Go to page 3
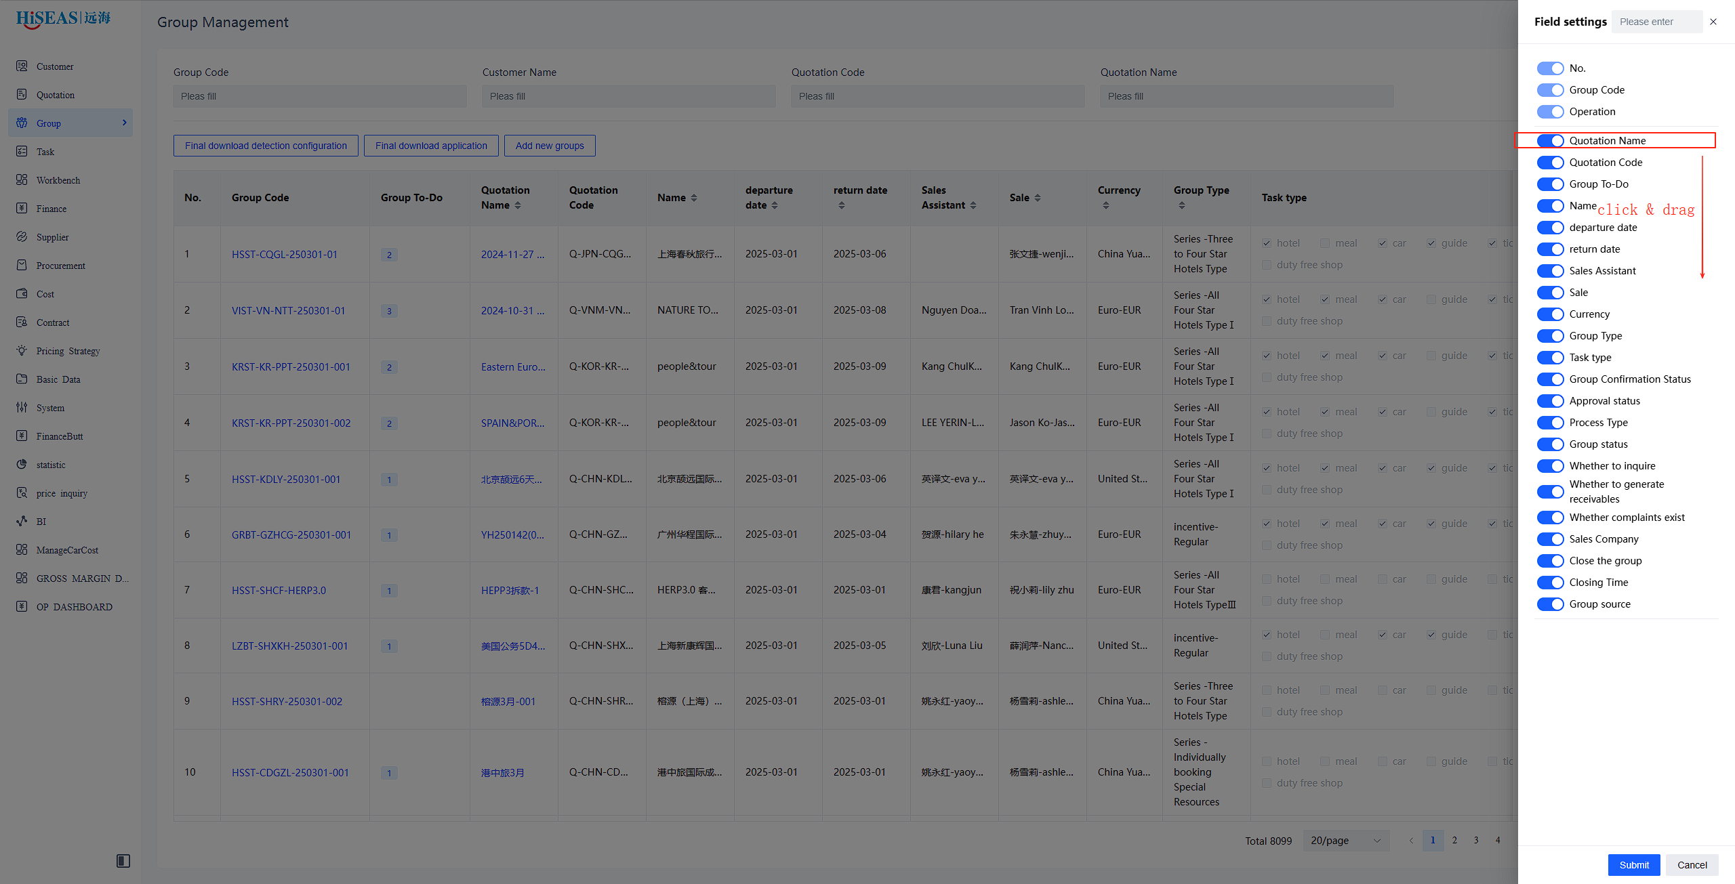This screenshot has width=1735, height=884. point(1476,840)
